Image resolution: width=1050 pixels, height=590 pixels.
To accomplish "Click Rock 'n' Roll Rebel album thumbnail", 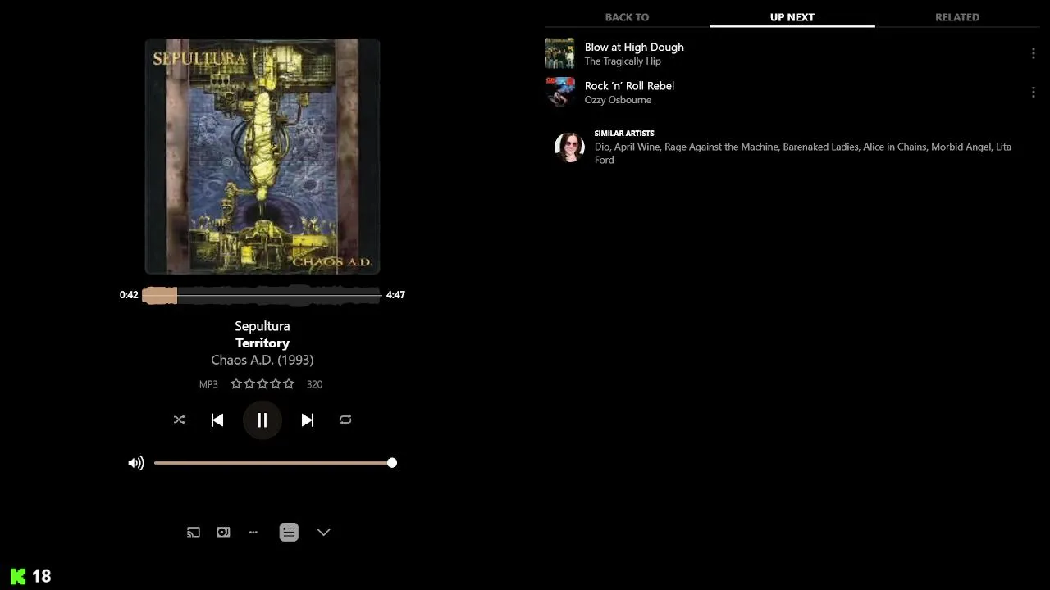I will tap(559, 92).
